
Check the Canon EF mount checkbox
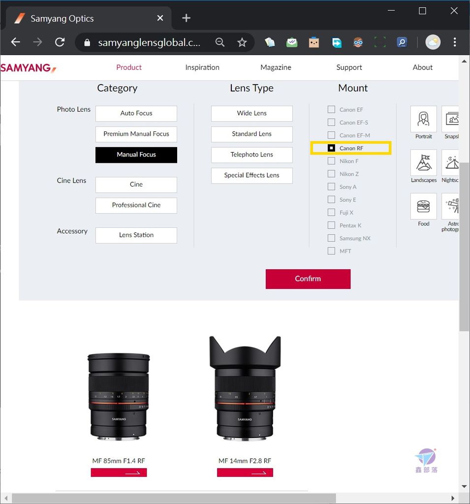[x=331, y=110]
